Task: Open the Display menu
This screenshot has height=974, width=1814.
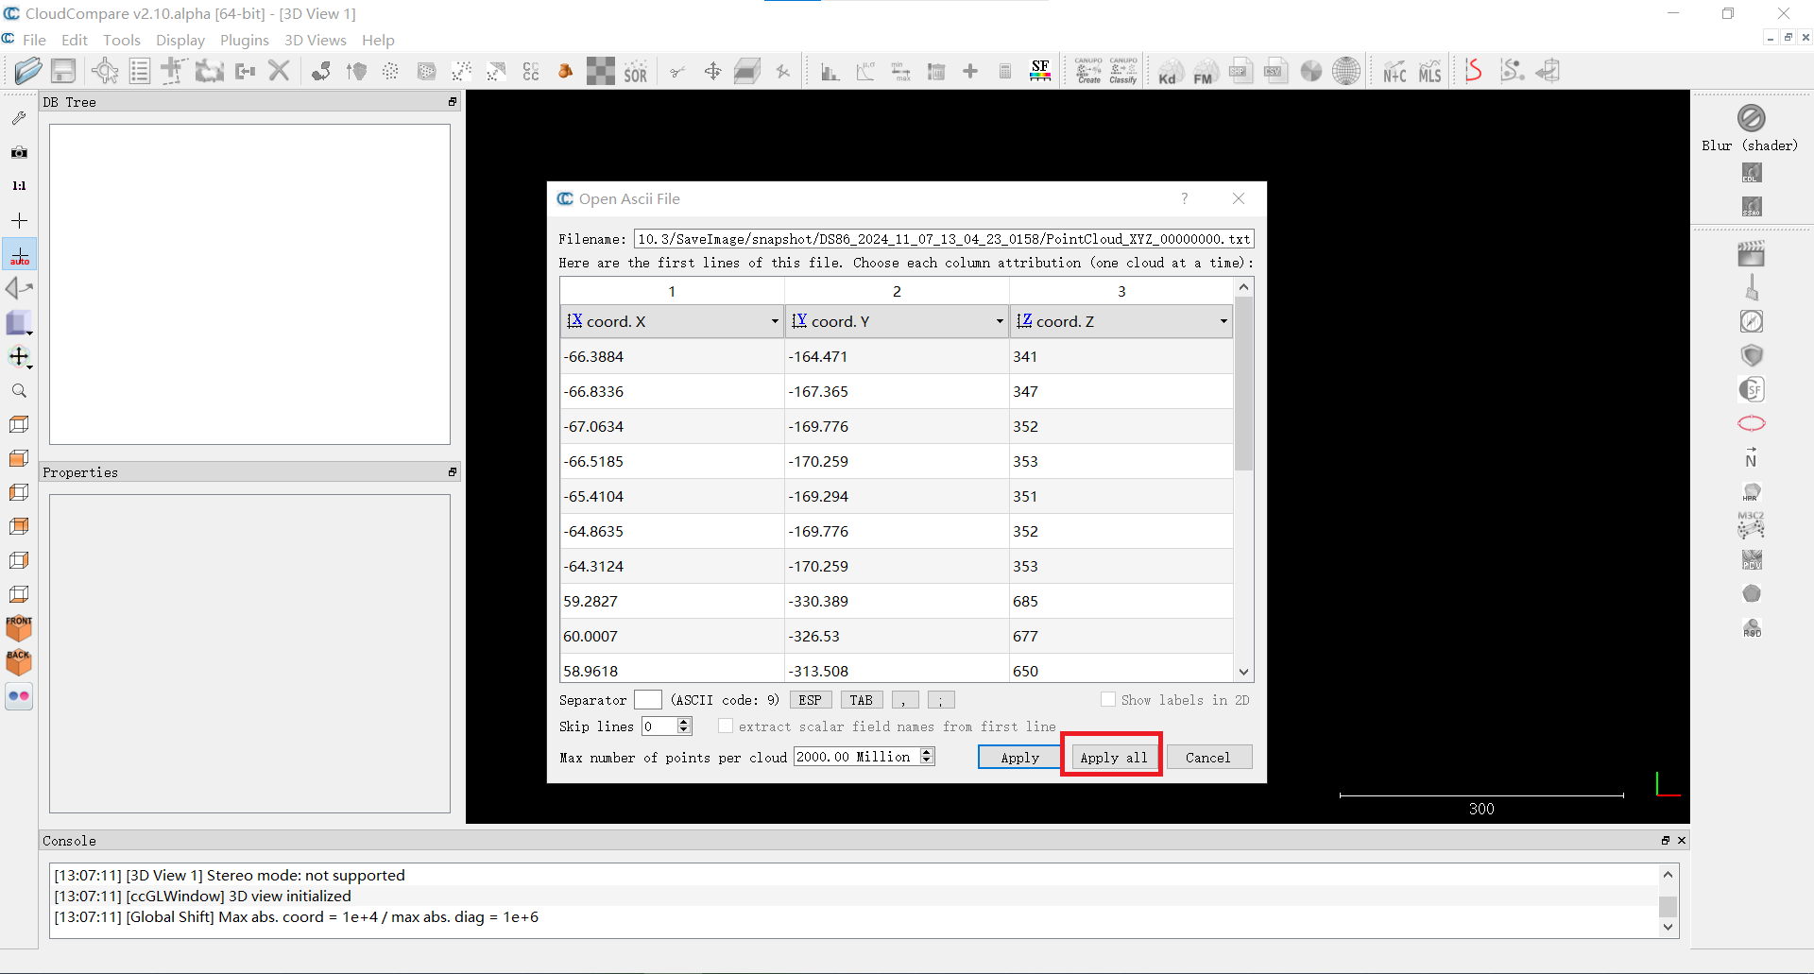Action: point(180,40)
